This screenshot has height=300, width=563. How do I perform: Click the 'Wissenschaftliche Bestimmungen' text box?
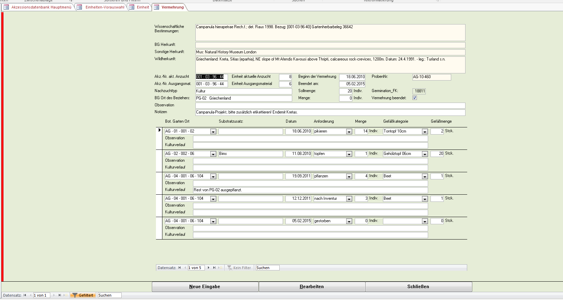[330, 33]
